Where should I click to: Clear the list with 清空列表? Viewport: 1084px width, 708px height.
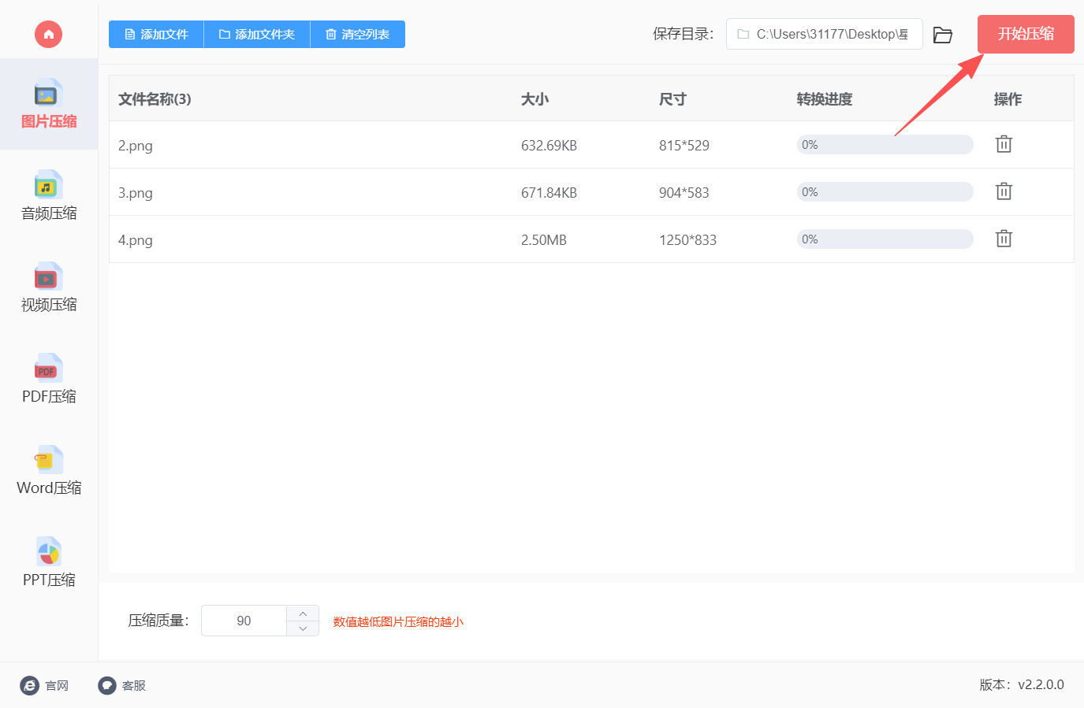(358, 34)
